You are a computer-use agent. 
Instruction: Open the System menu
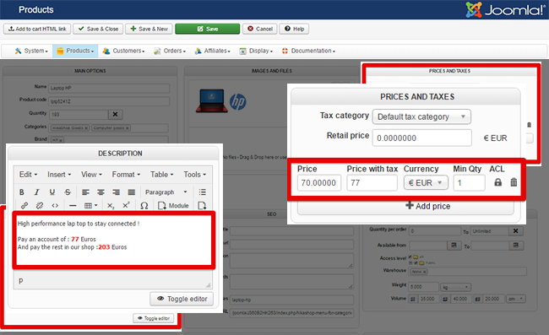[x=31, y=51]
